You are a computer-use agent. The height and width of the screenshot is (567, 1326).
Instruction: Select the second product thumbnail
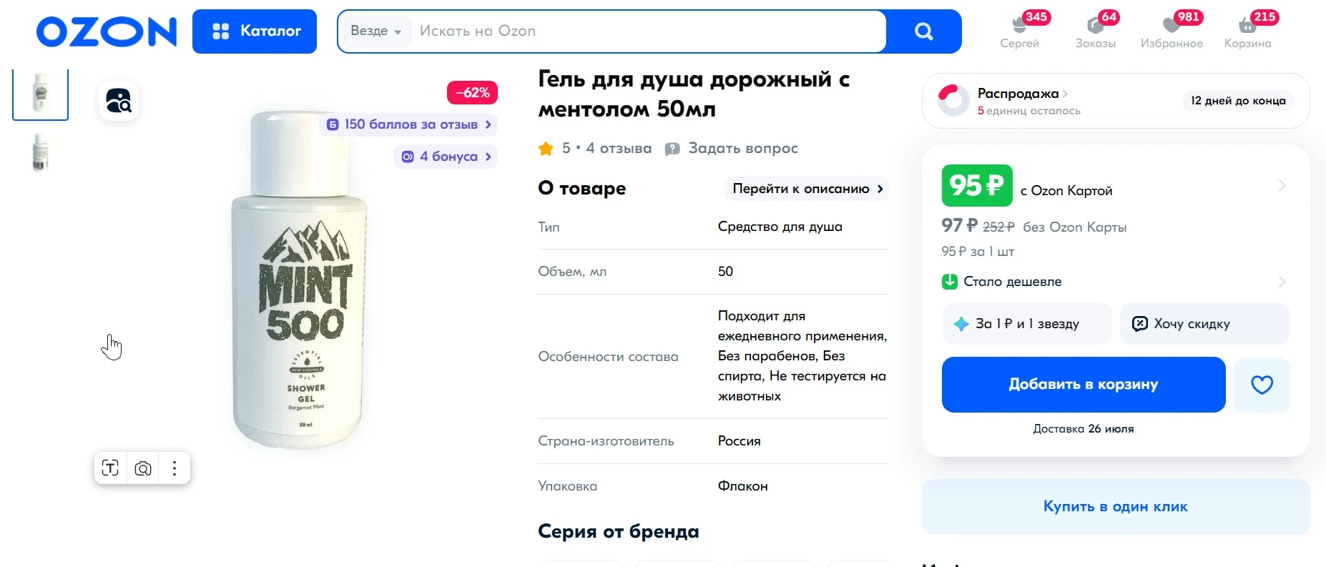tap(41, 152)
